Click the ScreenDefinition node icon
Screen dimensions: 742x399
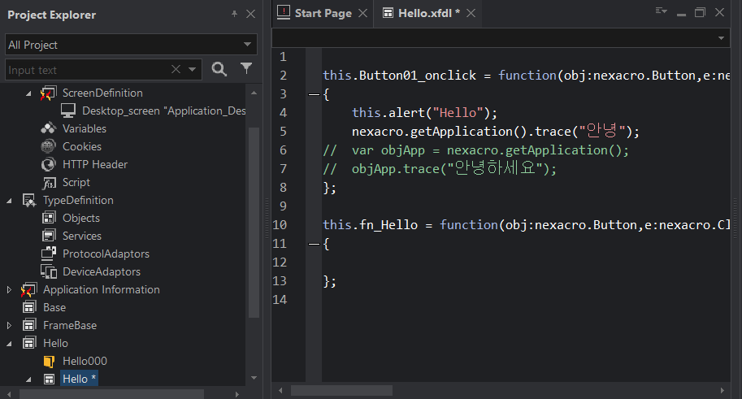tap(48, 93)
